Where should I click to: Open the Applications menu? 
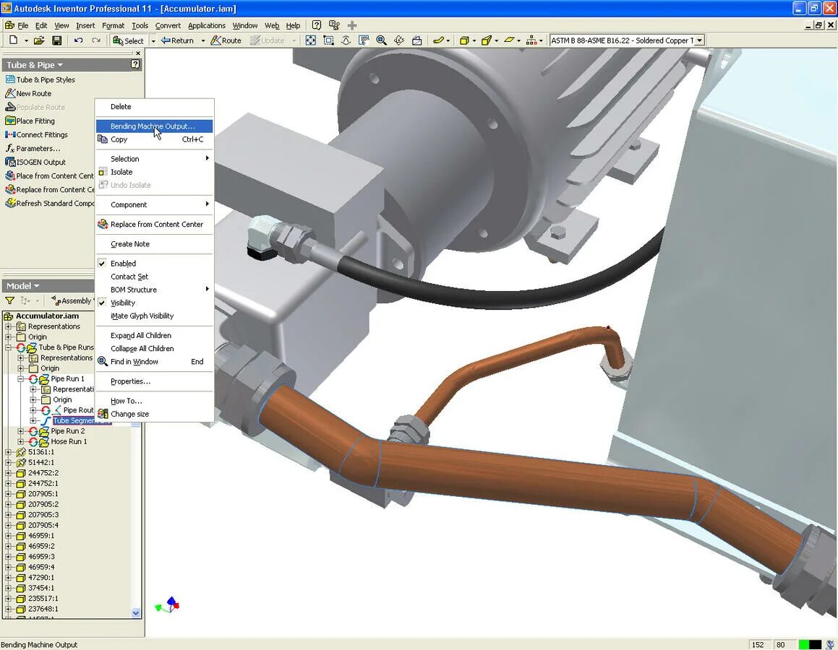[x=206, y=25]
